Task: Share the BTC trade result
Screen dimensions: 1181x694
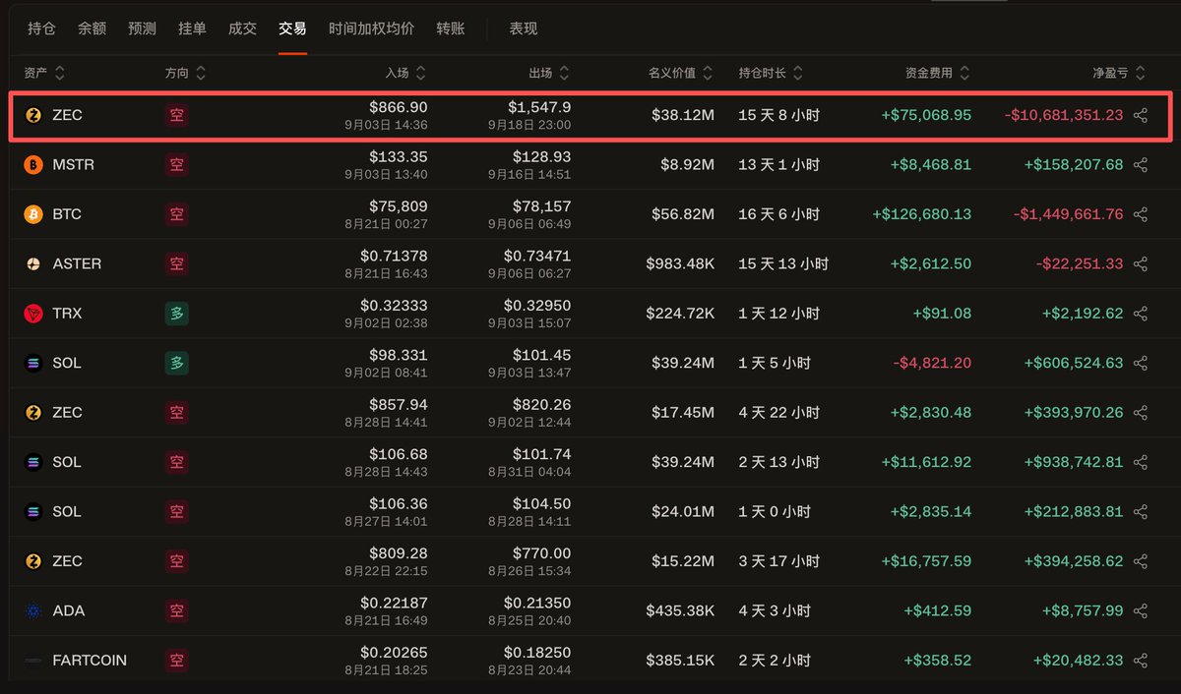Action: coord(1141,214)
